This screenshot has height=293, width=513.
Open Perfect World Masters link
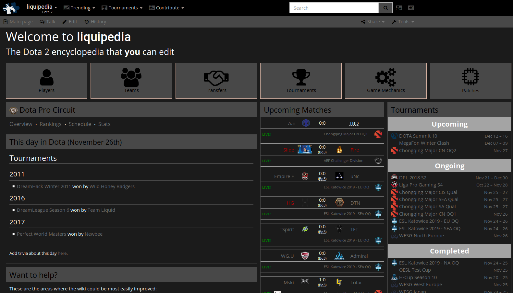pos(42,234)
